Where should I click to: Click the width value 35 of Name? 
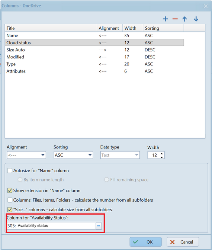[127, 35]
